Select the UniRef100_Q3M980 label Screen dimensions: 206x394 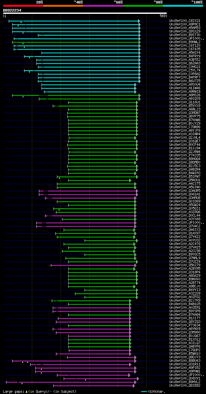[185, 333]
